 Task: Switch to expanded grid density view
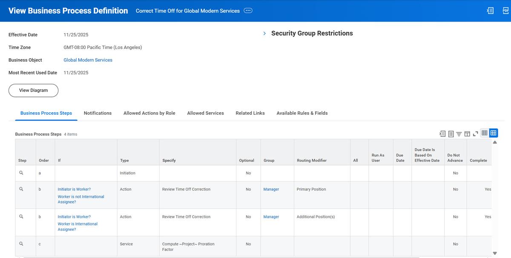(494, 133)
